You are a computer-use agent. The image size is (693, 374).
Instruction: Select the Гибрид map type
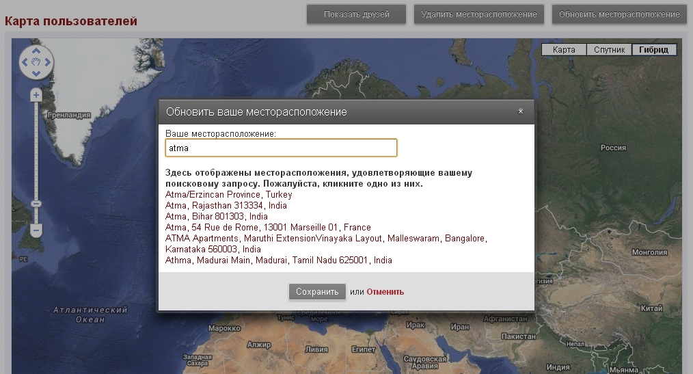coord(654,50)
